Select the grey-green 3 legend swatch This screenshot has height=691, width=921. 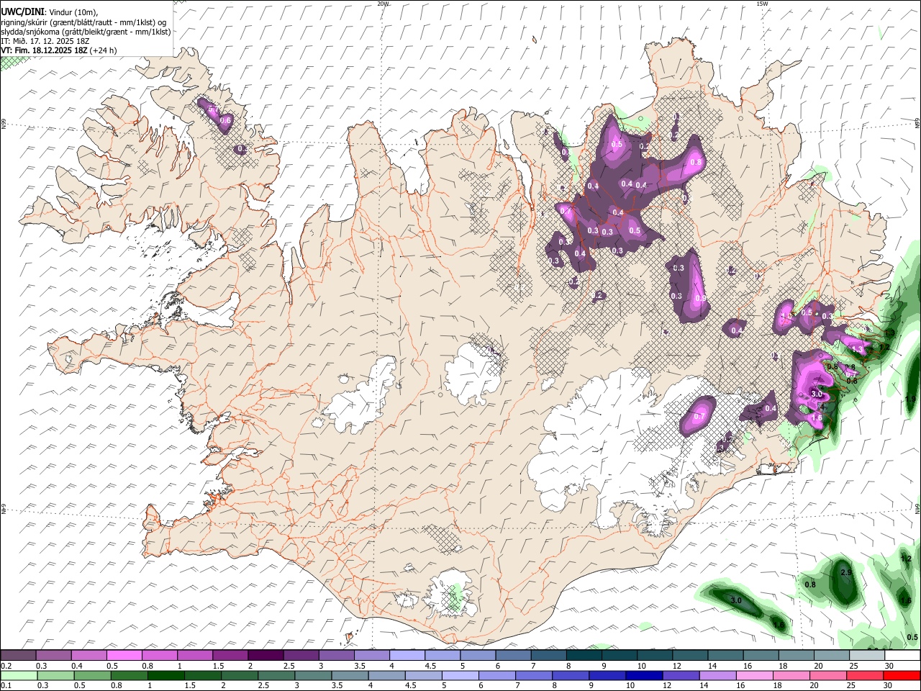click(x=313, y=675)
